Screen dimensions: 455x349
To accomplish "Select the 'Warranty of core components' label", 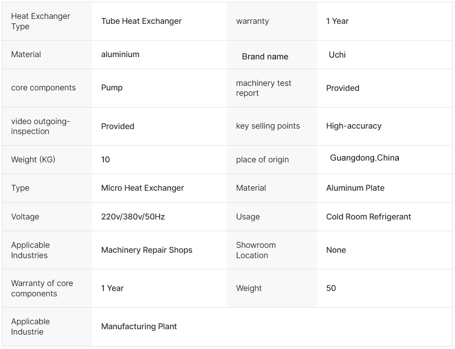I will pyautogui.click(x=42, y=288).
